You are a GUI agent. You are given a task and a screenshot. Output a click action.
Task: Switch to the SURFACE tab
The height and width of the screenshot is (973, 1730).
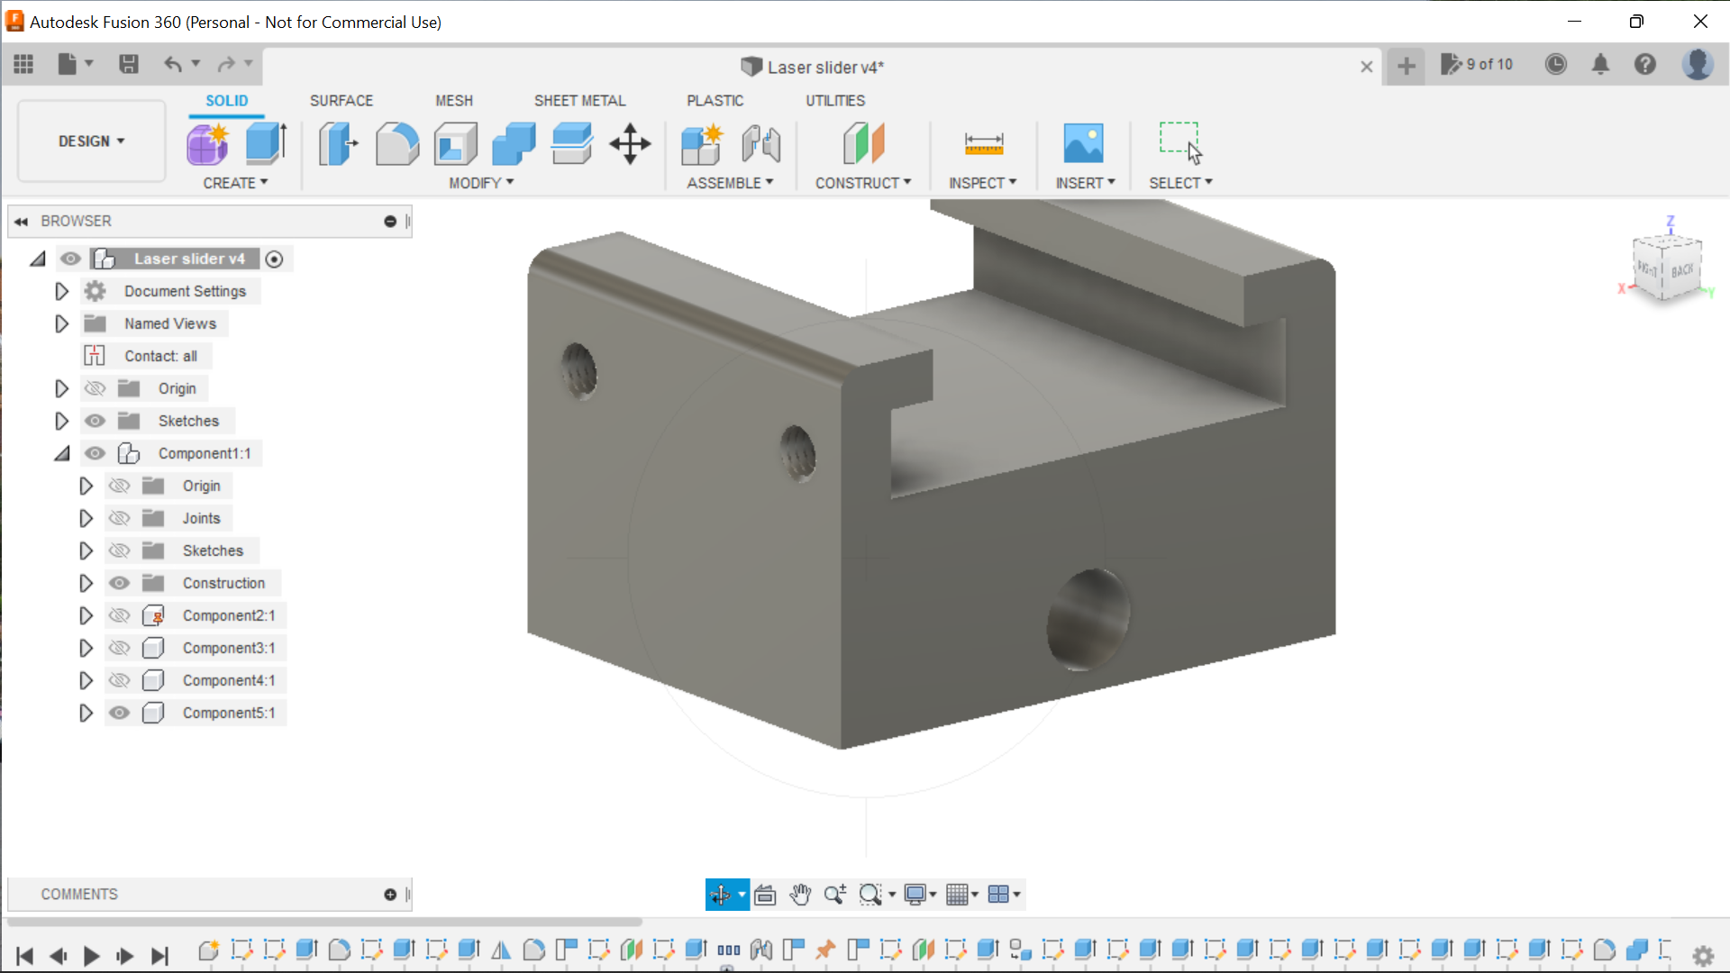[x=341, y=101]
